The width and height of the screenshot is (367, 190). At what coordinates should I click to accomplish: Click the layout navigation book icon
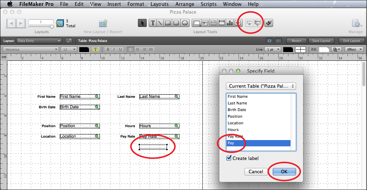(16, 23)
